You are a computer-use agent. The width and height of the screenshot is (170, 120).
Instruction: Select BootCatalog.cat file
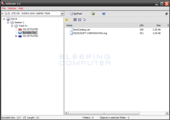82,30
